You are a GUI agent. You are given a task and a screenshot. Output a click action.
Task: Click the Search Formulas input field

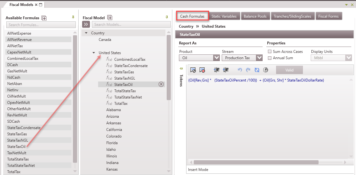pos(41,25)
